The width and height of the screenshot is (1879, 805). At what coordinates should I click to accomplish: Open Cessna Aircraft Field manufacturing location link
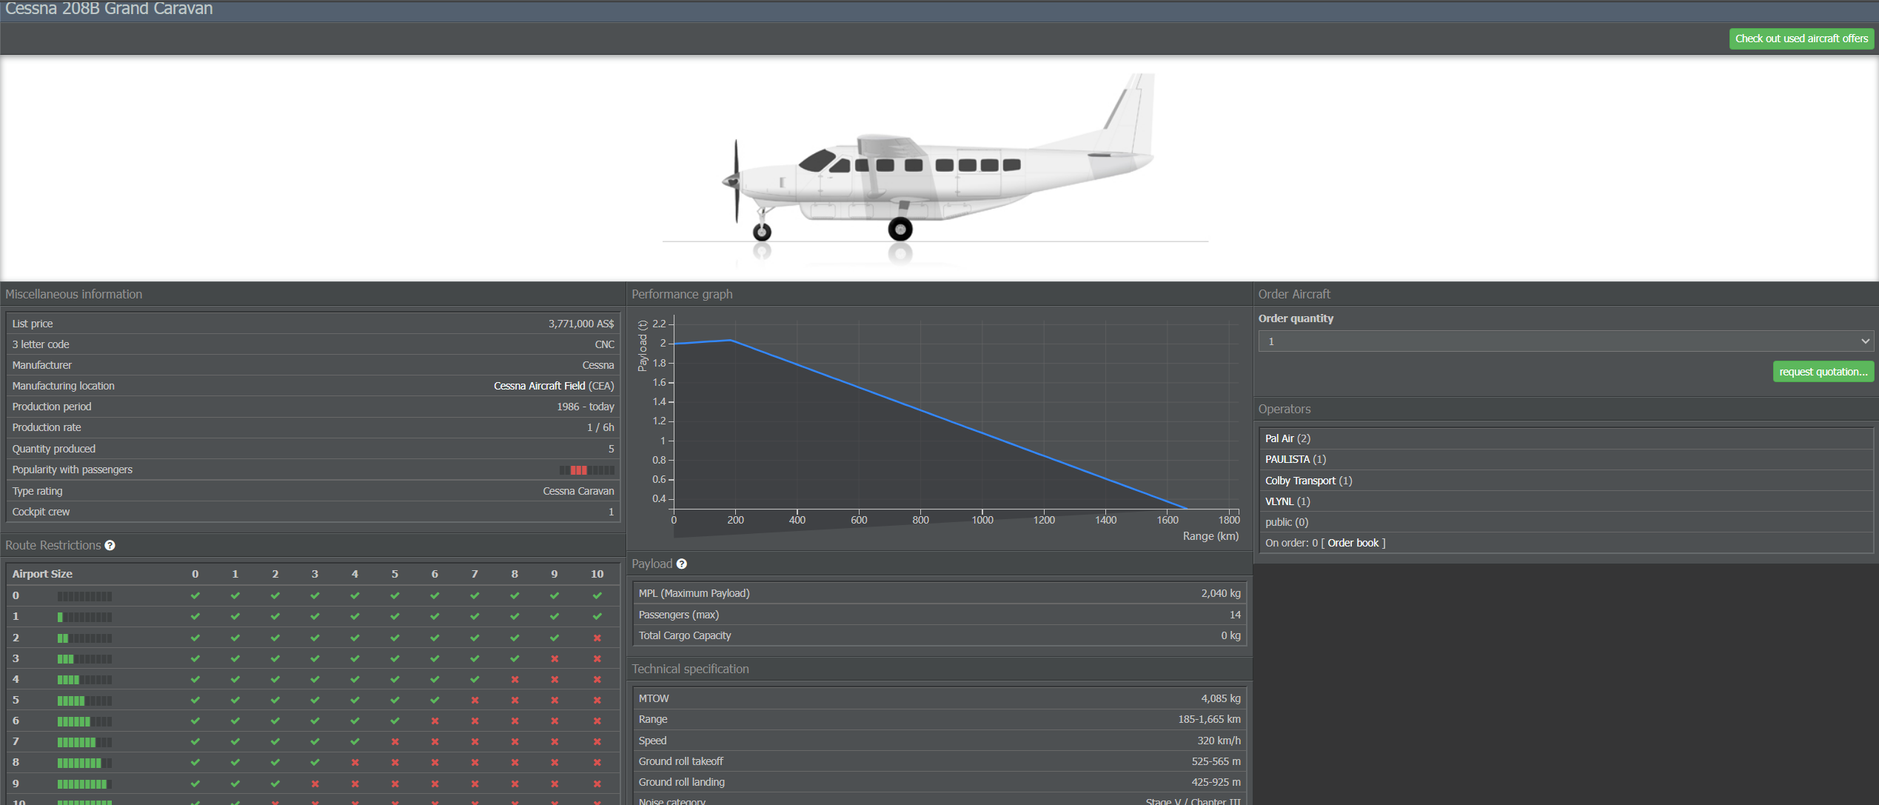tap(539, 386)
